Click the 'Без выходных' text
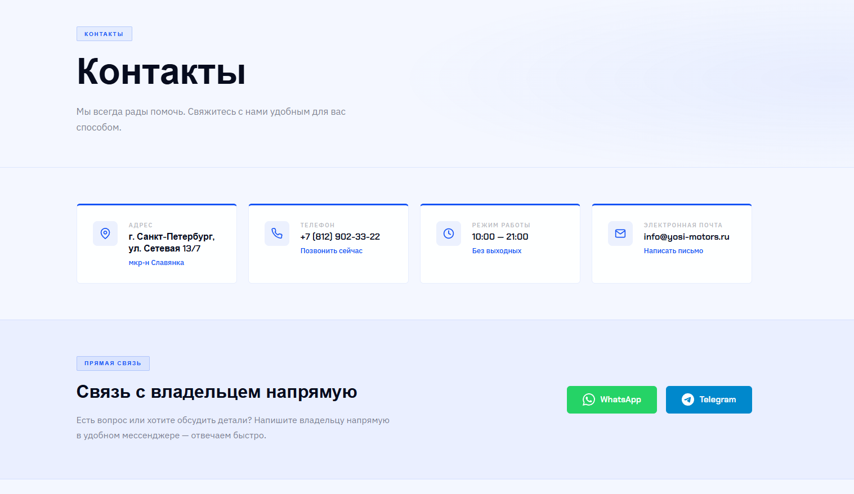The height and width of the screenshot is (494, 854). pos(497,251)
